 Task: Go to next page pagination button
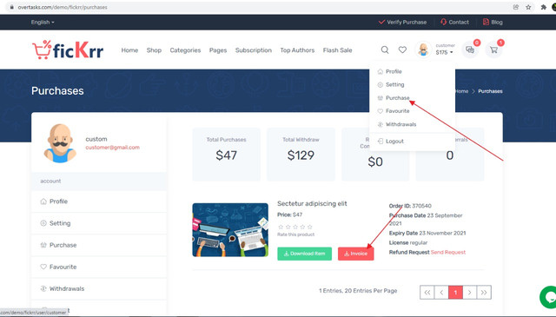pyautogui.click(x=470, y=293)
